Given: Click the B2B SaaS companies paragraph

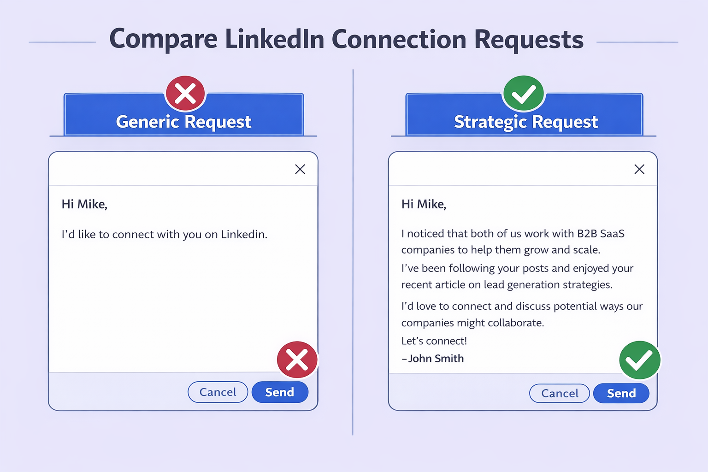Looking at the screenshot, I should [513, 242].
